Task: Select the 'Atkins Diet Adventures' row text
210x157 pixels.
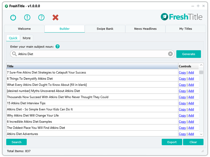Action: [23, 134]
